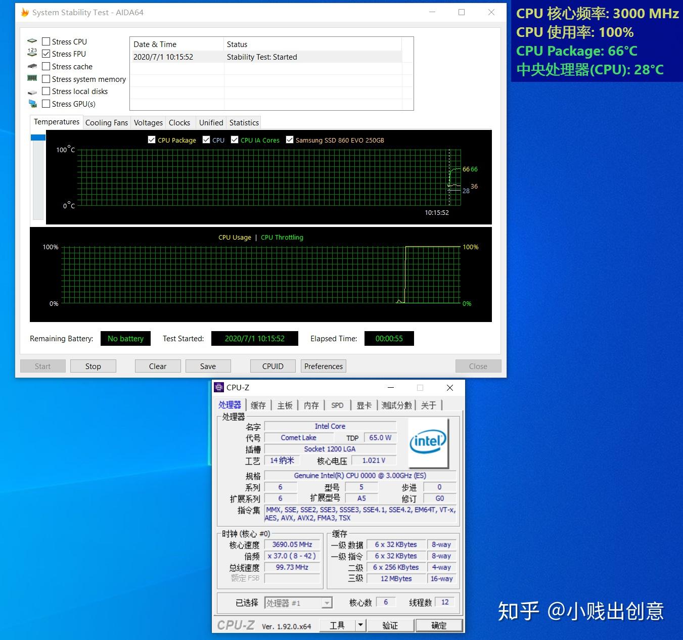
Task: Switch to the SPD tab in CPU-Z
Action: [x=337, y=405]
